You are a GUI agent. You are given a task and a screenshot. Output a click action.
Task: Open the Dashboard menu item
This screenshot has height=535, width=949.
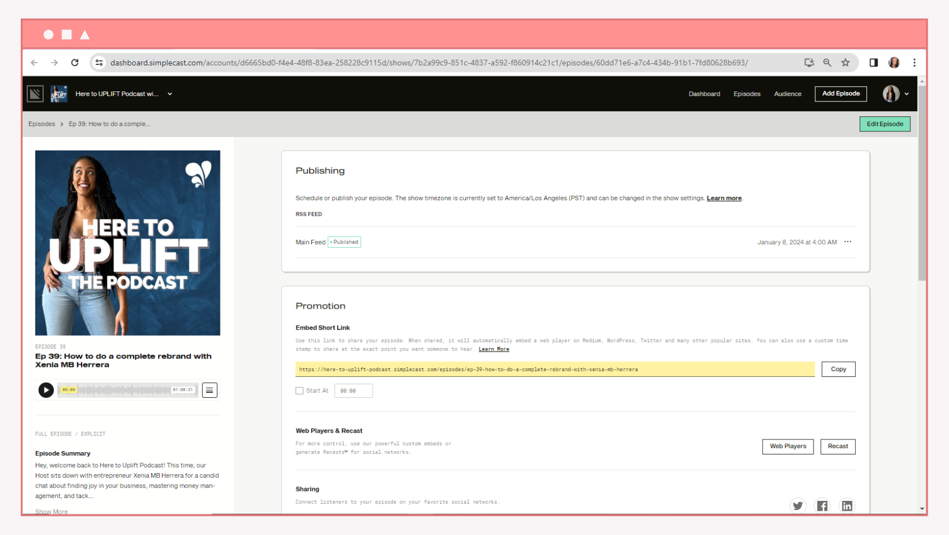pos(704,94)
